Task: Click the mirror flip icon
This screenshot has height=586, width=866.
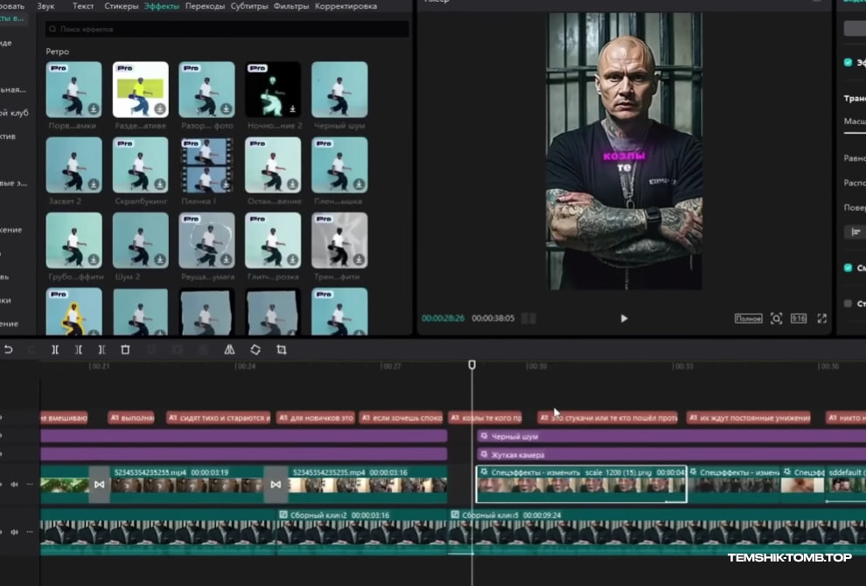Action: (229, 350)
